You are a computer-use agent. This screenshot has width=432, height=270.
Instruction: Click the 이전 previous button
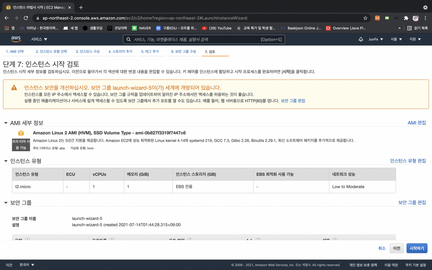click(x=397, y=248)
